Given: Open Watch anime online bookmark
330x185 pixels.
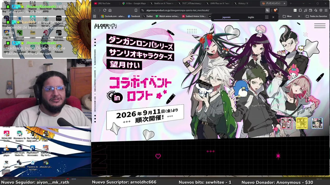Looking at the screenshot, I should (167, 16).
